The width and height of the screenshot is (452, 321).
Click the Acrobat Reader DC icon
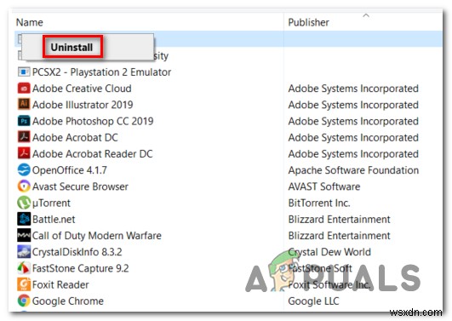[24, 153]
